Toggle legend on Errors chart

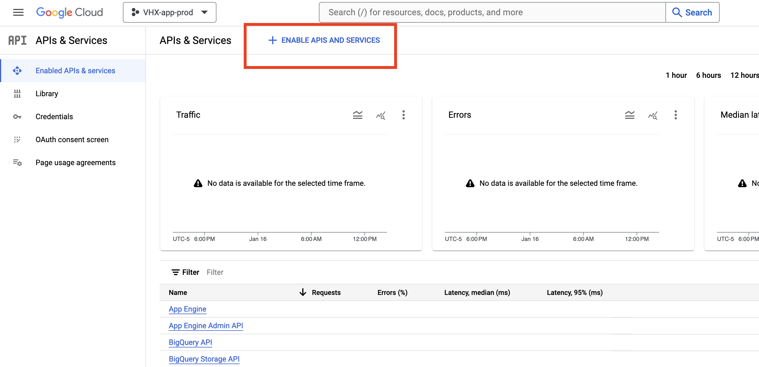point(629,115)
